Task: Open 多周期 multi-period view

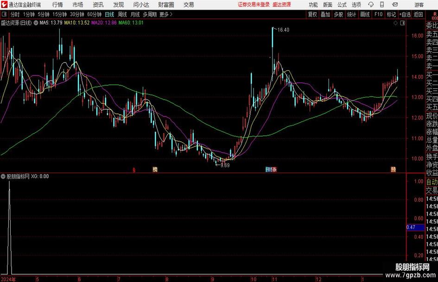Action: [x=149, y=14]
